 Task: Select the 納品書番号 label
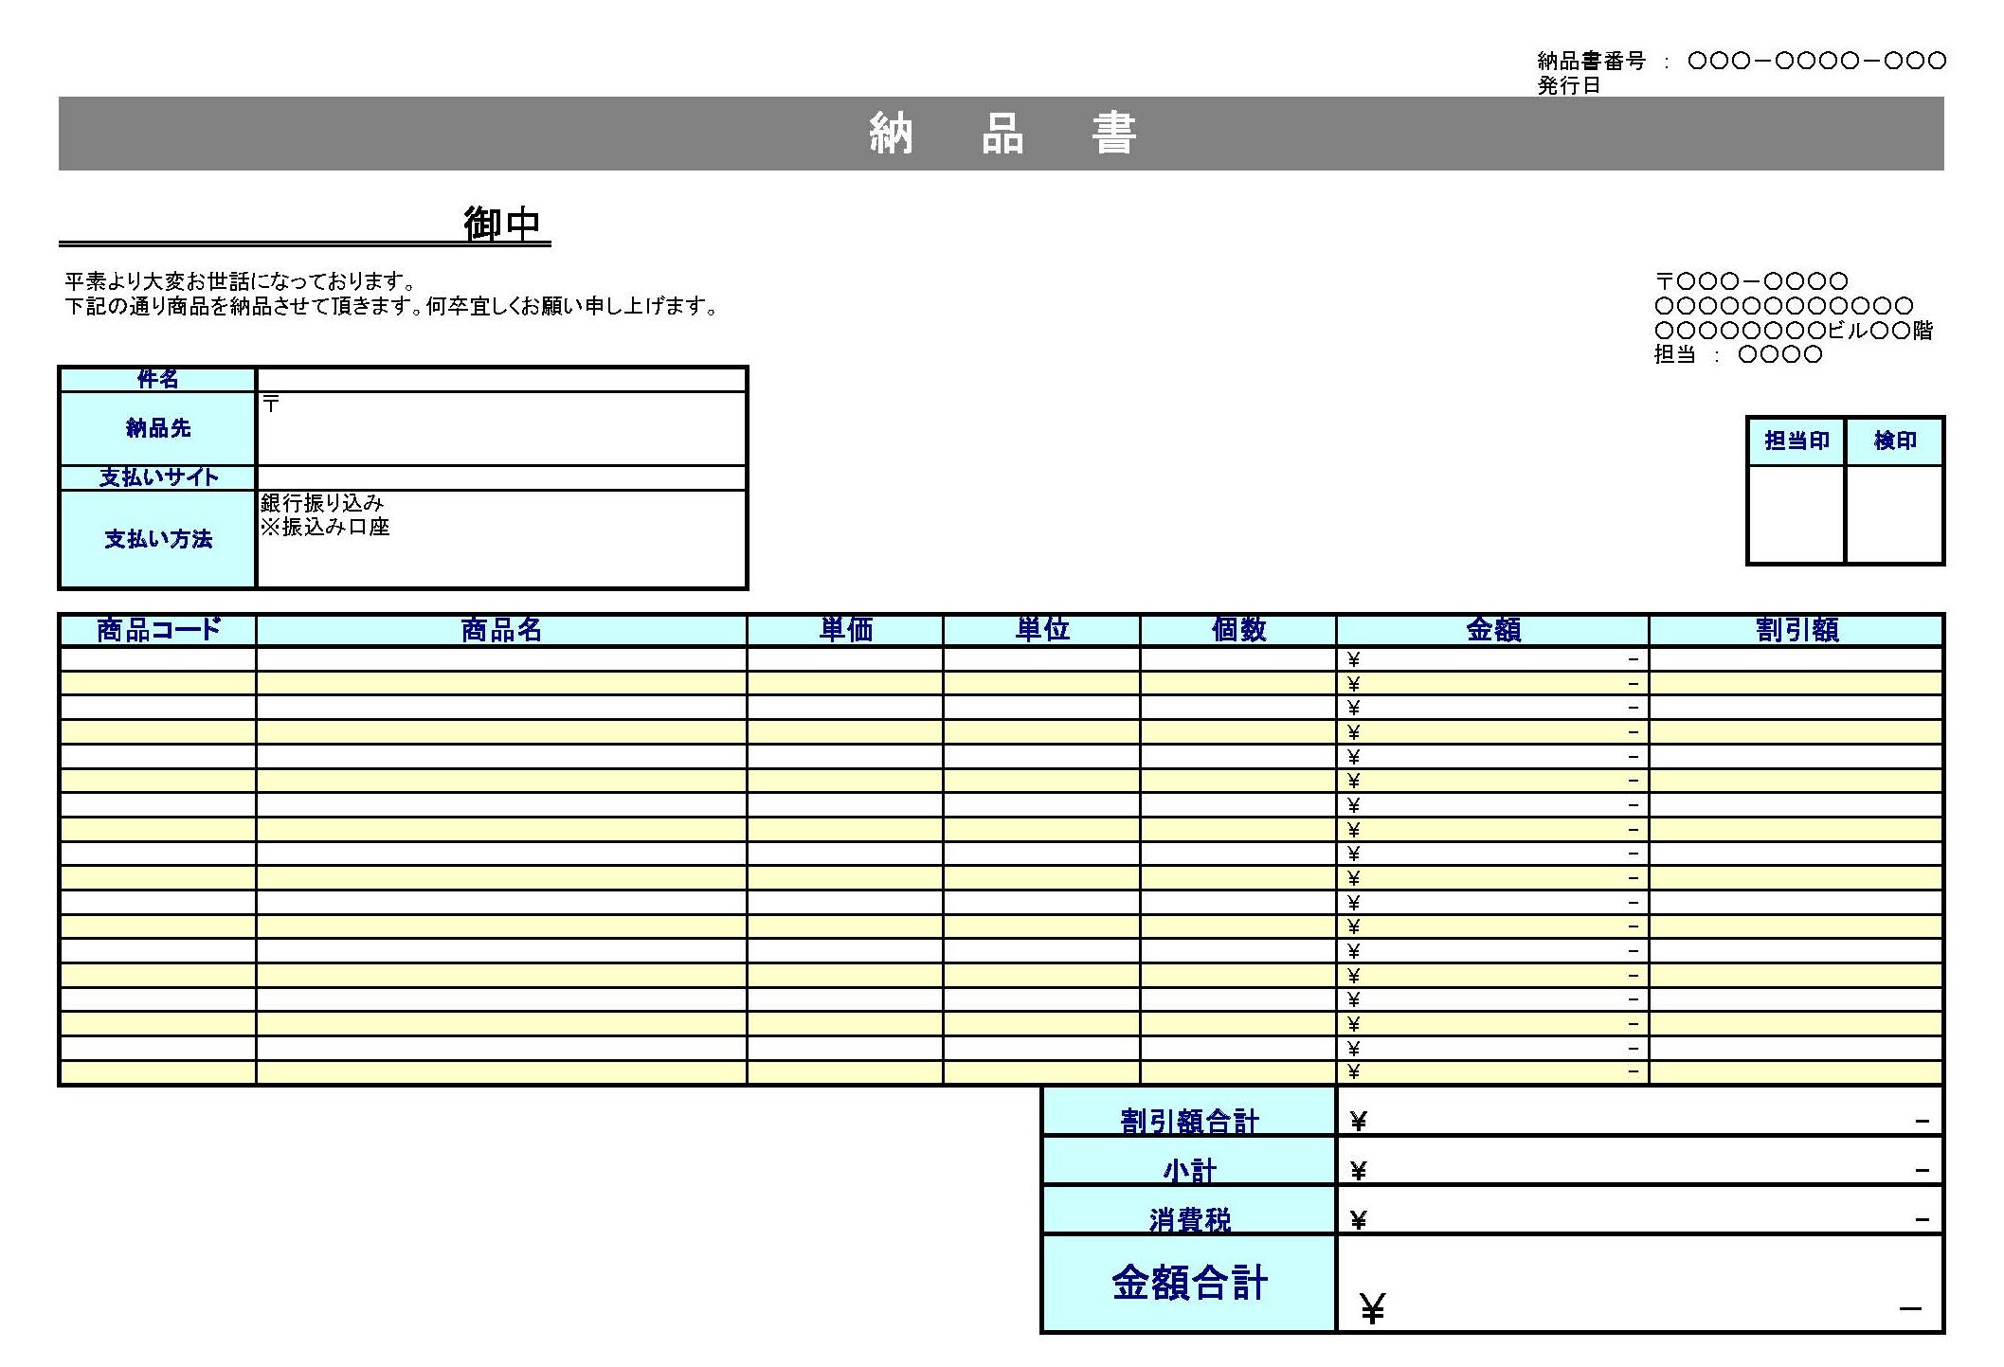(1591, 62)
